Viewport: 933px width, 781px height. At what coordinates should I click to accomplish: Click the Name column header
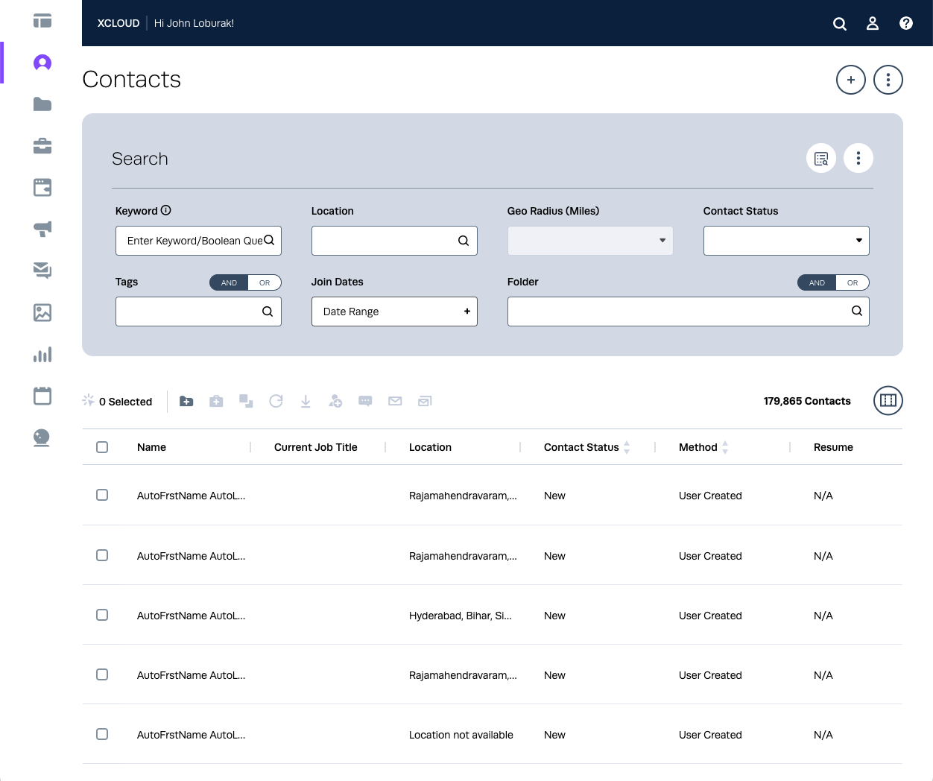151,447
